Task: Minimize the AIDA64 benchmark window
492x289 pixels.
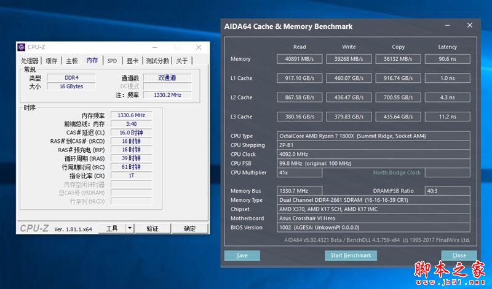Action: pyautogui.click(x=448, y=25)
